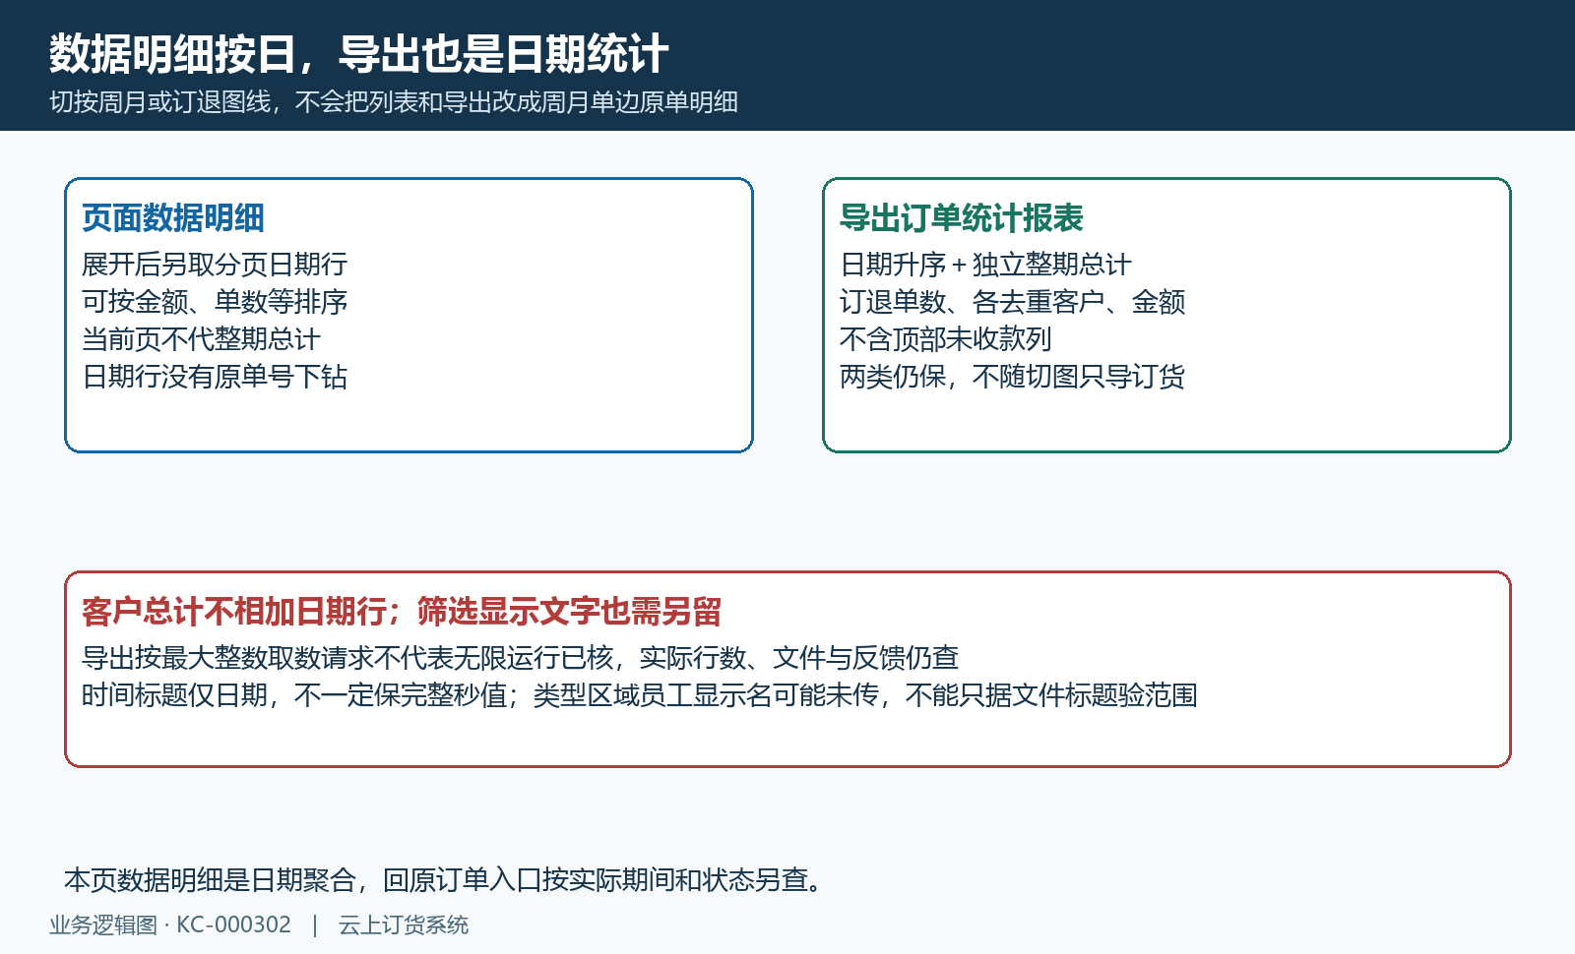
Task: Click the footer text 业务逻辑图 · KC-000302
Action: tap(170, 925)
